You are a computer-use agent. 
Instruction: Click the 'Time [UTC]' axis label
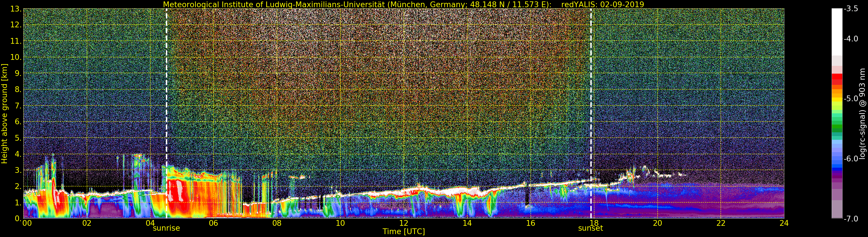(404, 232)
